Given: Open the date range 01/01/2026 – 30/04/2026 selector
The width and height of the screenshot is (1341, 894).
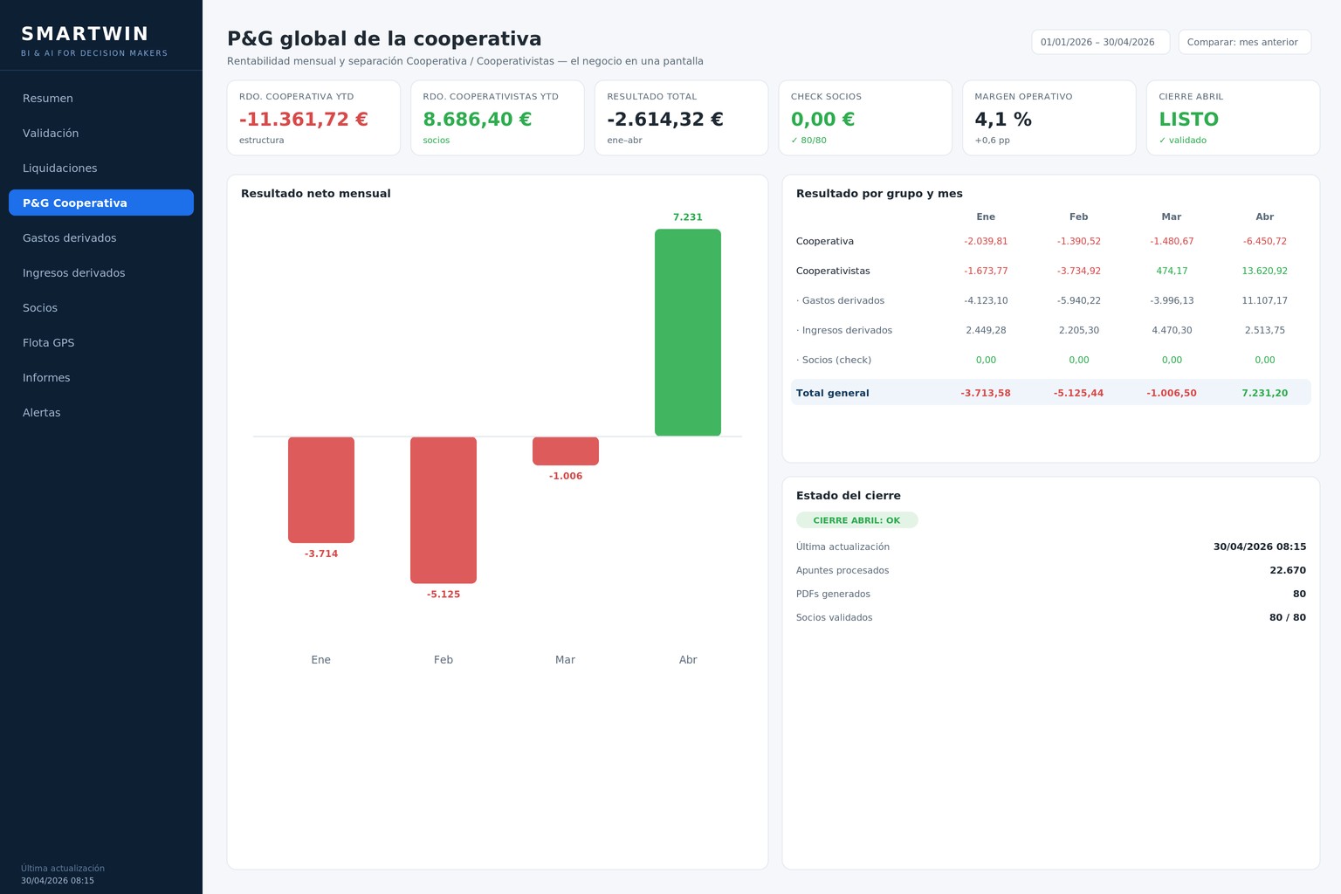Looking at the screenshot, I should click(x=1100, y=42).
